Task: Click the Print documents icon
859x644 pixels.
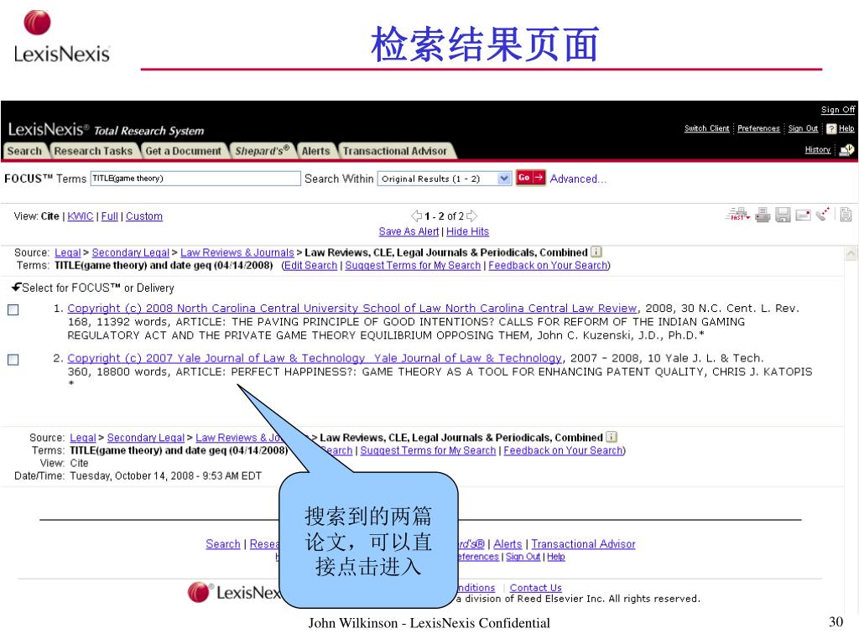Action: (x=763, y=215)
